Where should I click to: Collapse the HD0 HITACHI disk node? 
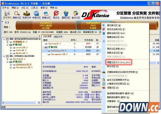tap(4, 39)
